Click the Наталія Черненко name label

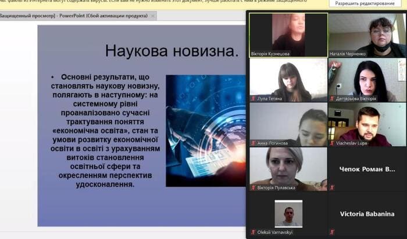coord(348,54)
